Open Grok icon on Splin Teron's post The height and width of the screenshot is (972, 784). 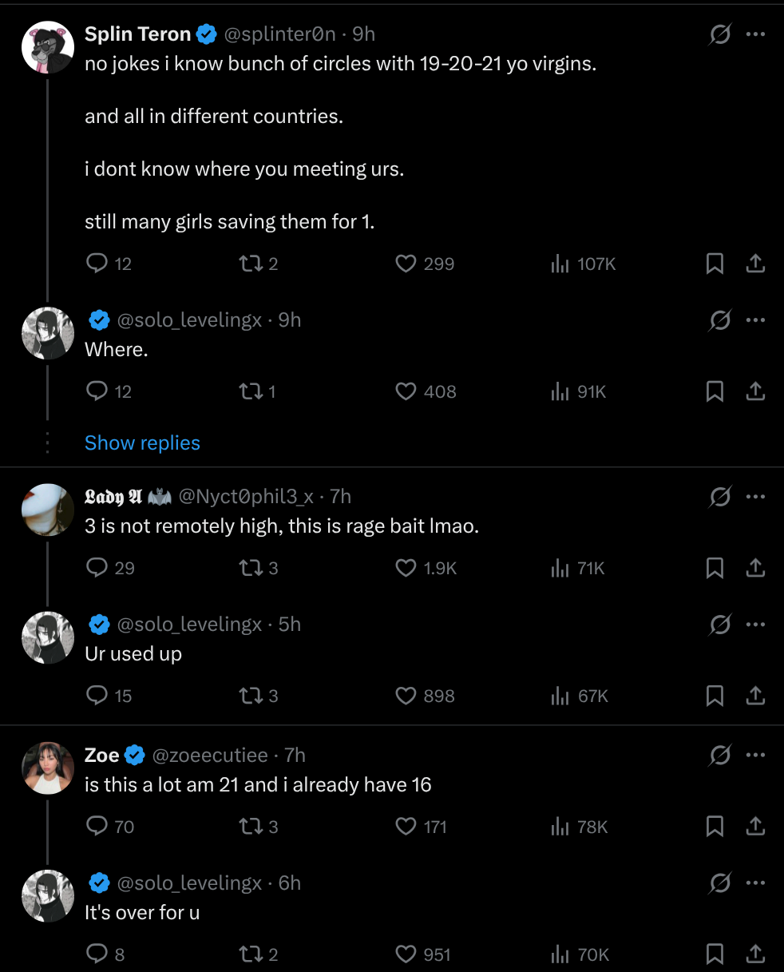tap(719, 34)
